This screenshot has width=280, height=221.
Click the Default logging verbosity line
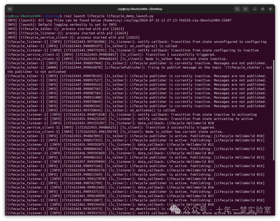[x=61, y=25]
